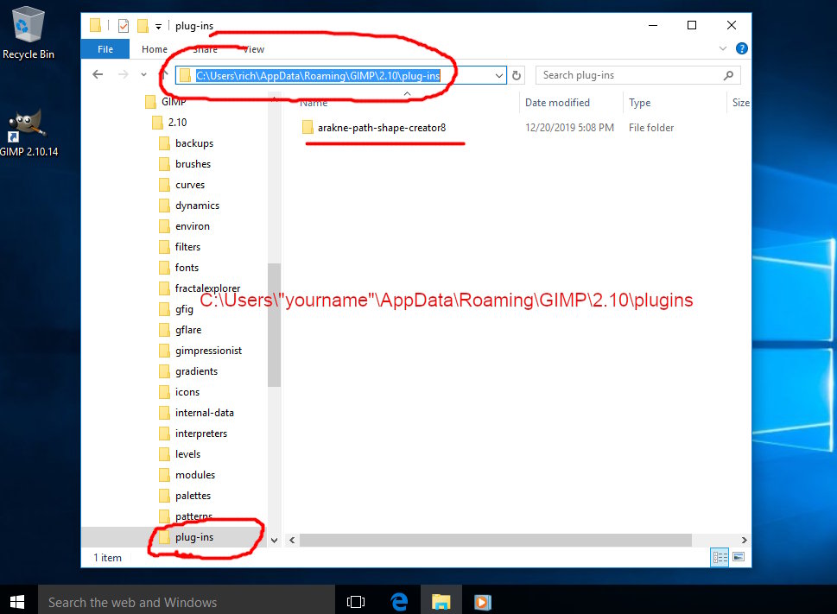
Task: Open Task View on the taskbar
Action: point(356,601)
